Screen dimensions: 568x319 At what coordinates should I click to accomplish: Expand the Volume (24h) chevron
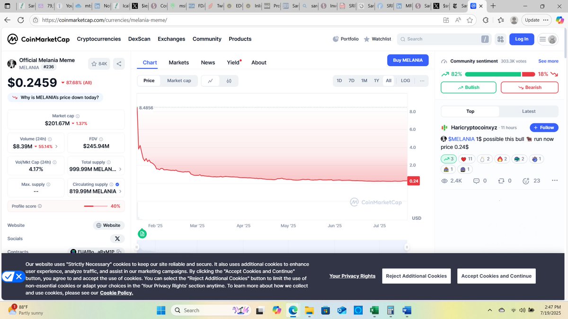tap(56, 147)
